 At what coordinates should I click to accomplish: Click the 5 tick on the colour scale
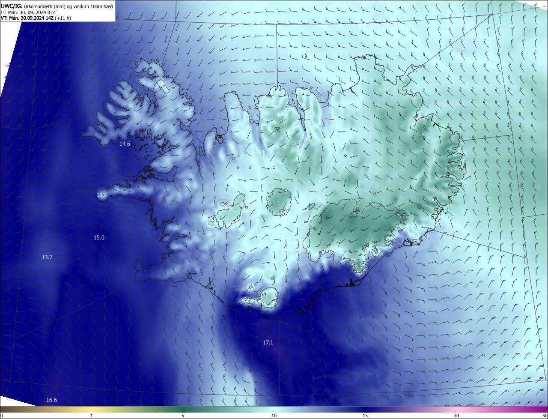(x=183, y=416)
